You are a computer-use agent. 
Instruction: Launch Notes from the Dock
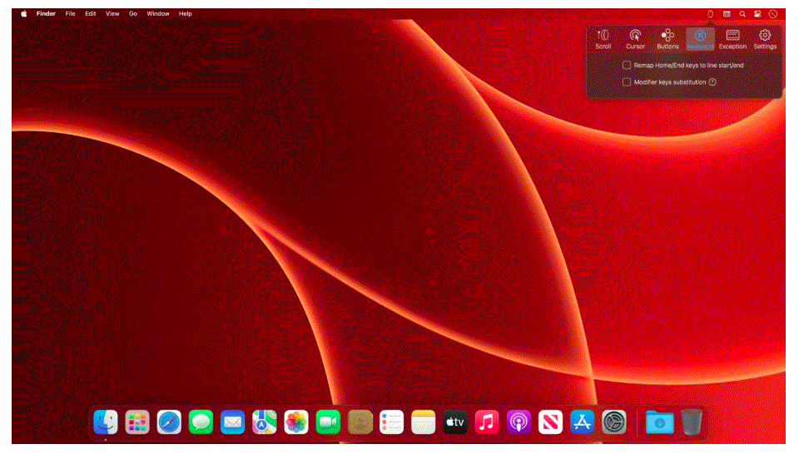click(x=423, y=422)
